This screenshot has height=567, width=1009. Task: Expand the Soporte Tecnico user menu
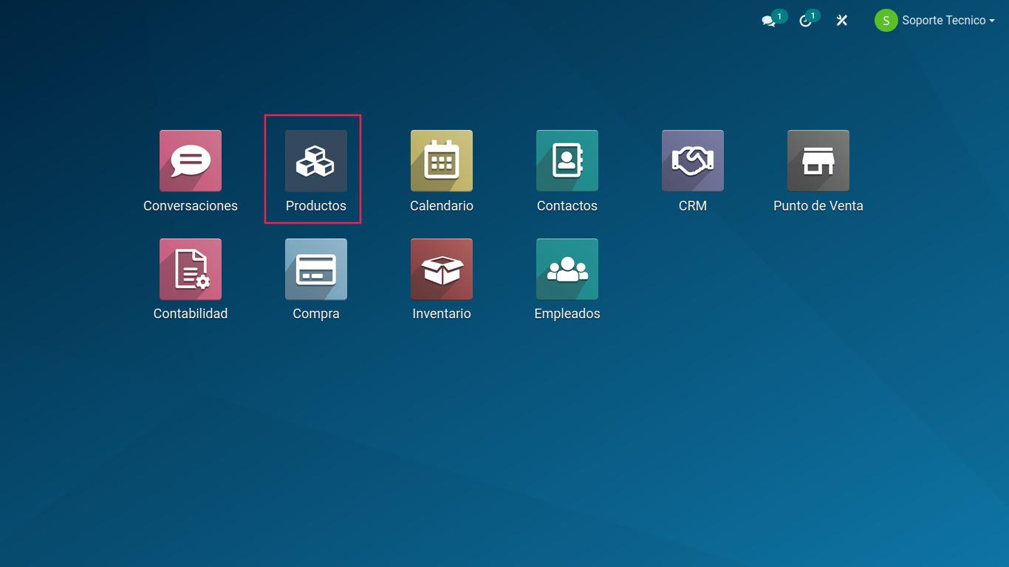pyautogui.click(x=943, y=21)
